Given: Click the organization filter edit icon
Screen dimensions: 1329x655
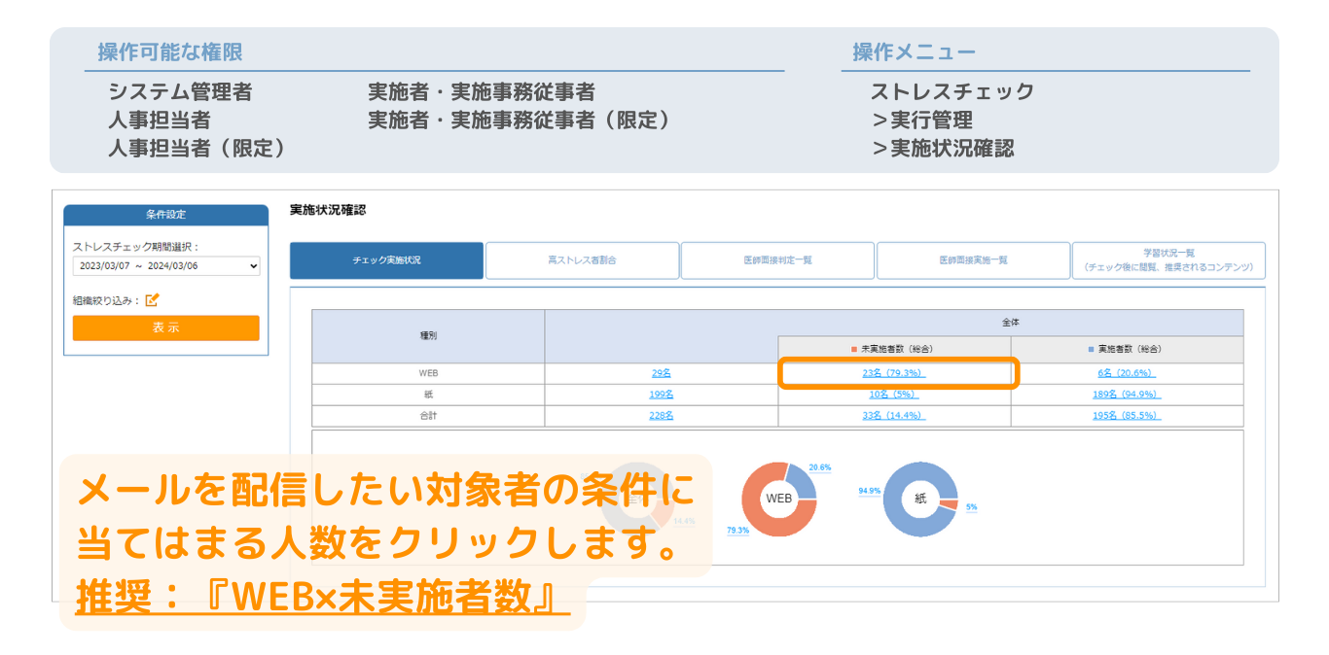Looking at the screenshot, I should click(152, 300).
